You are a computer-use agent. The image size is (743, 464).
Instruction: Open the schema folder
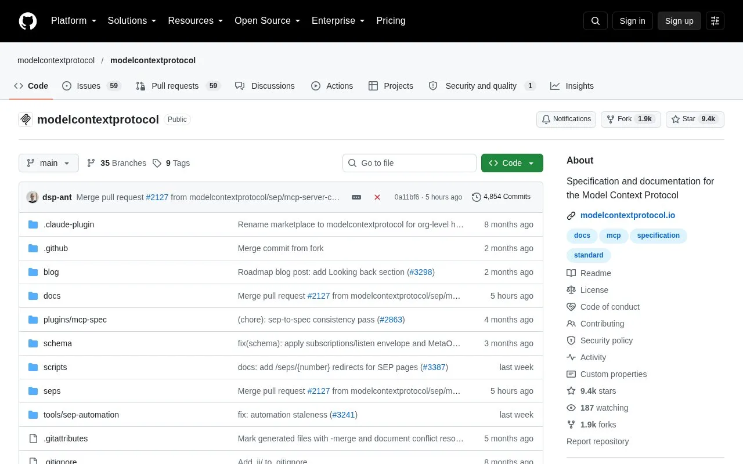(57, 343)
